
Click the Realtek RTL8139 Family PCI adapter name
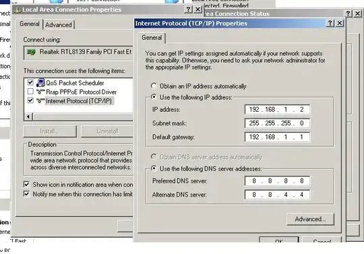(x=86, y=52)
